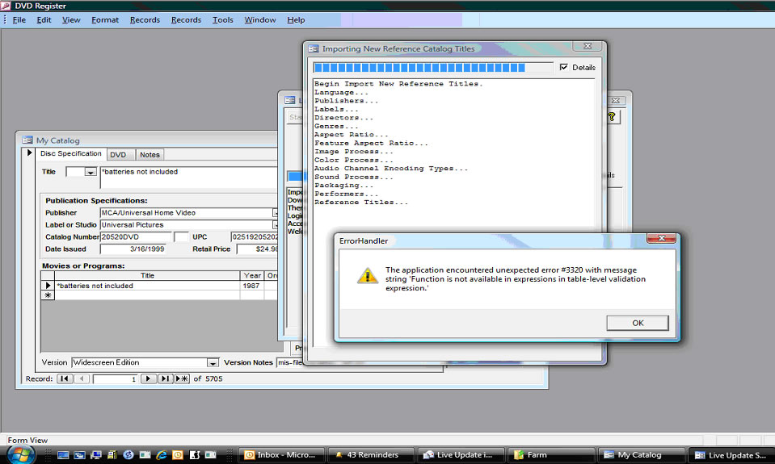
Task: Launch Internet Explorer from quick launch
Action: point(162,455)
